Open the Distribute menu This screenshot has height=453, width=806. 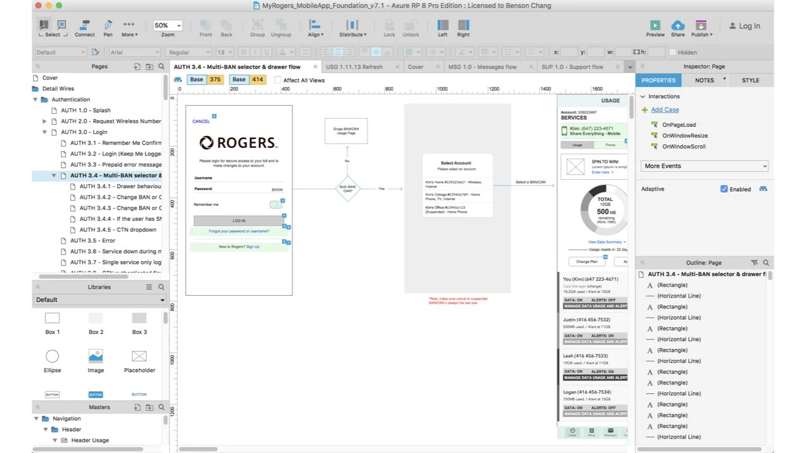(x=352, y=28)
